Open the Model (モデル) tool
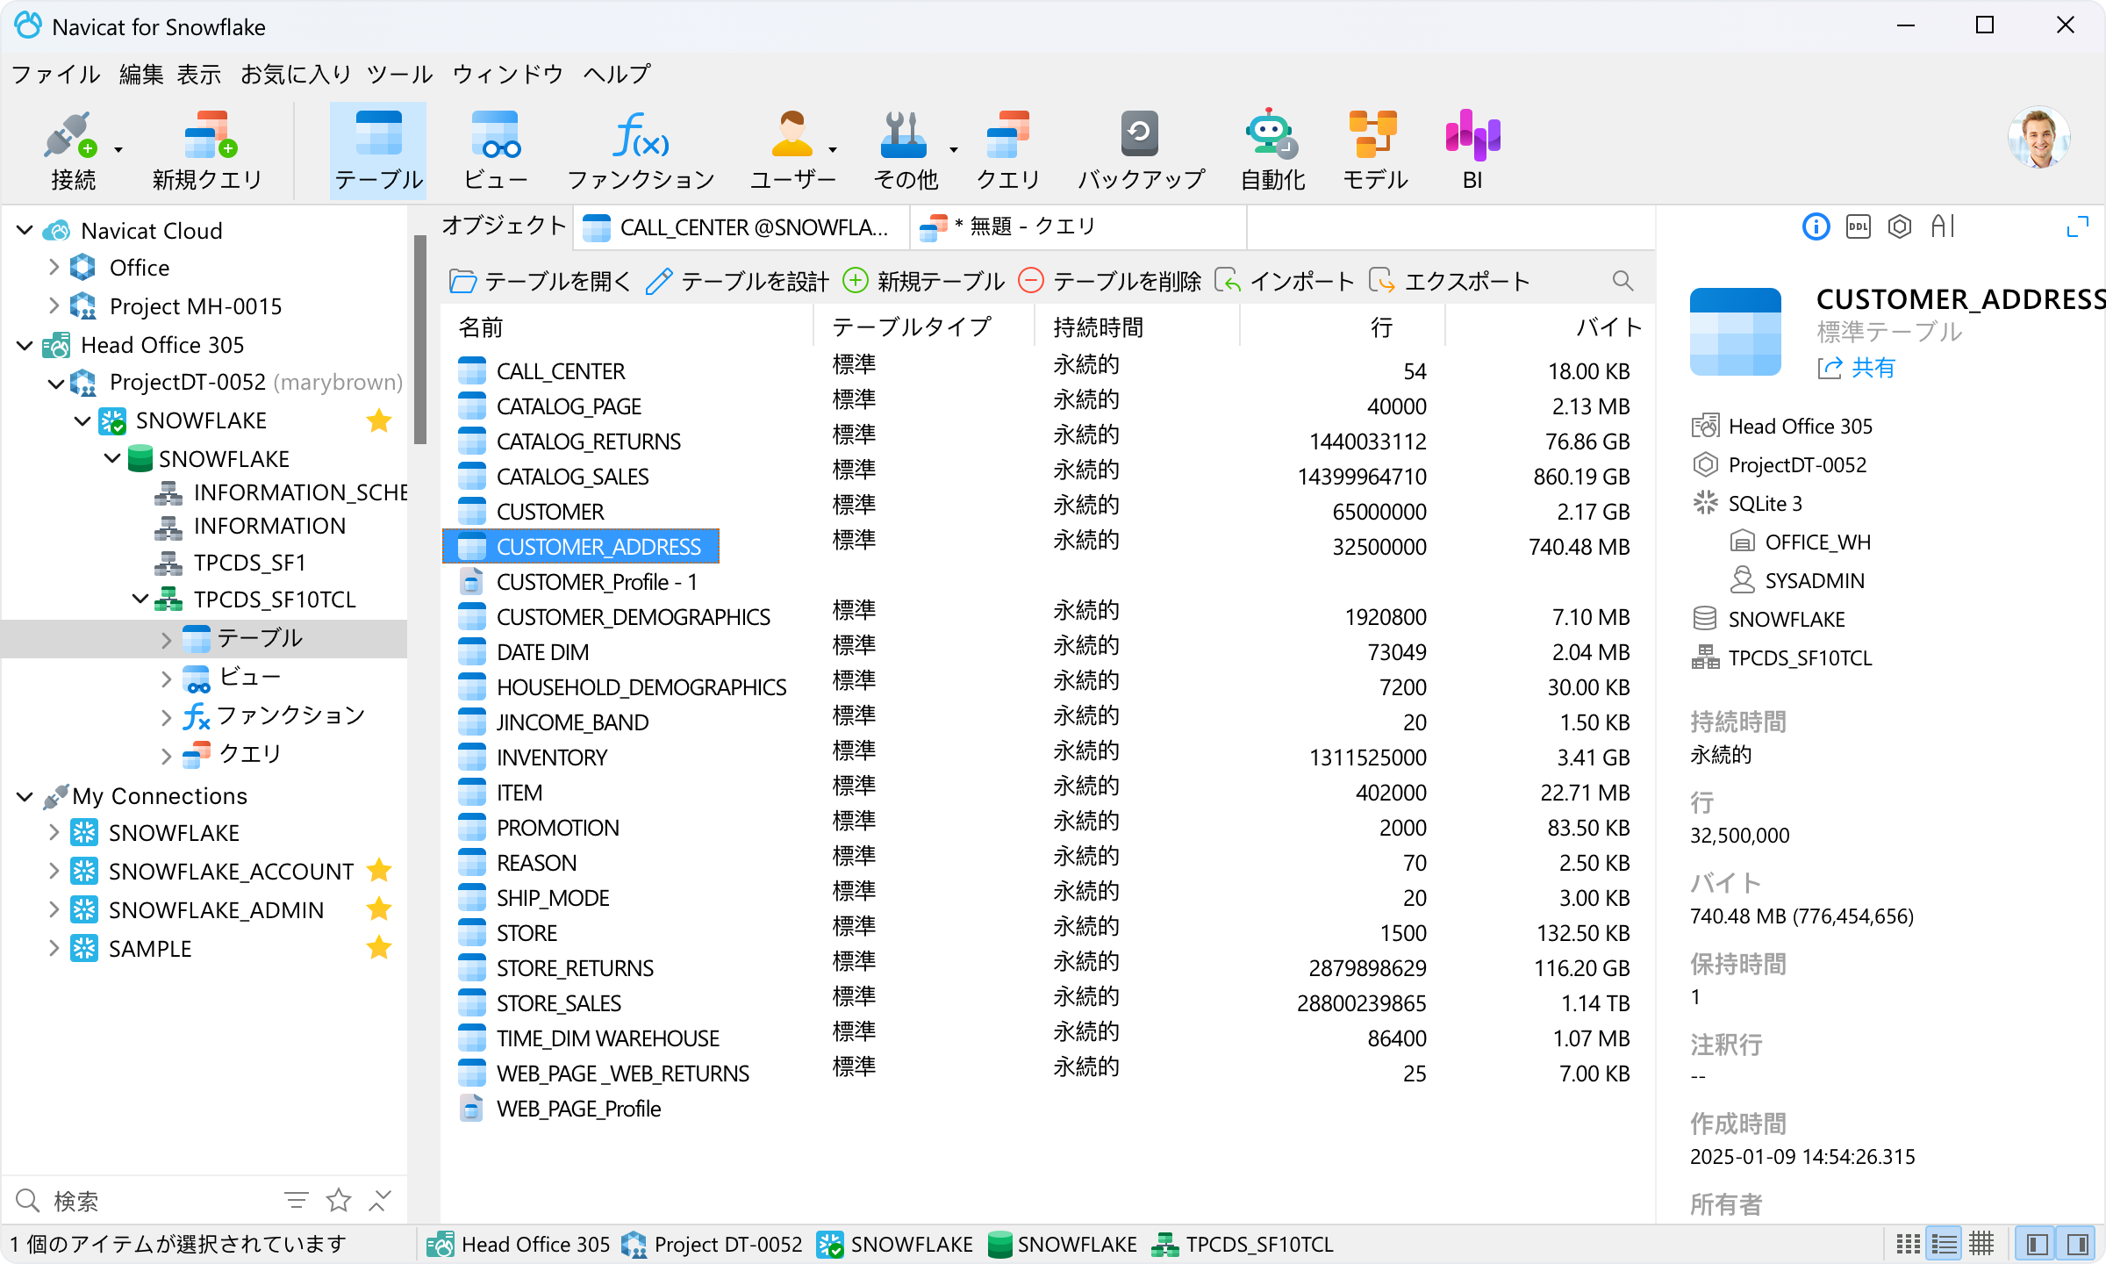The width and height of the screenshot is (2106, 1264). [x=1374, y=151]
